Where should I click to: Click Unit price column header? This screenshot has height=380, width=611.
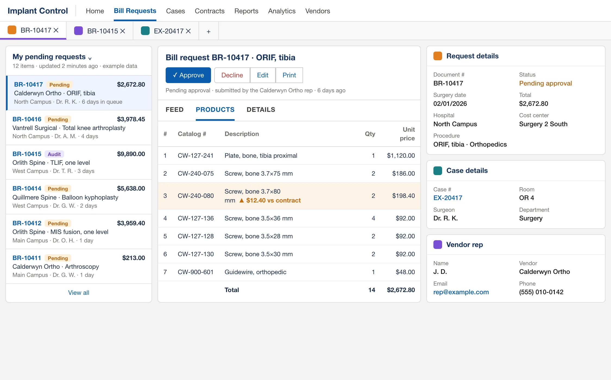point(407,134)
